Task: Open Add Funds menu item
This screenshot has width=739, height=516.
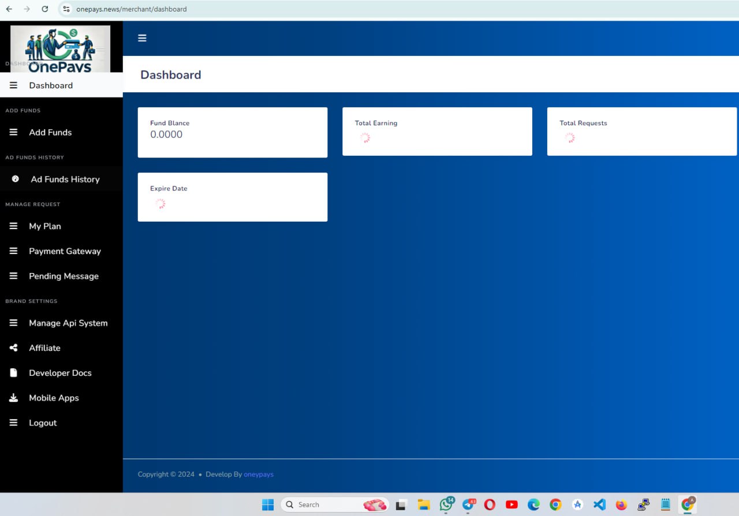Action: coord(50,132)
